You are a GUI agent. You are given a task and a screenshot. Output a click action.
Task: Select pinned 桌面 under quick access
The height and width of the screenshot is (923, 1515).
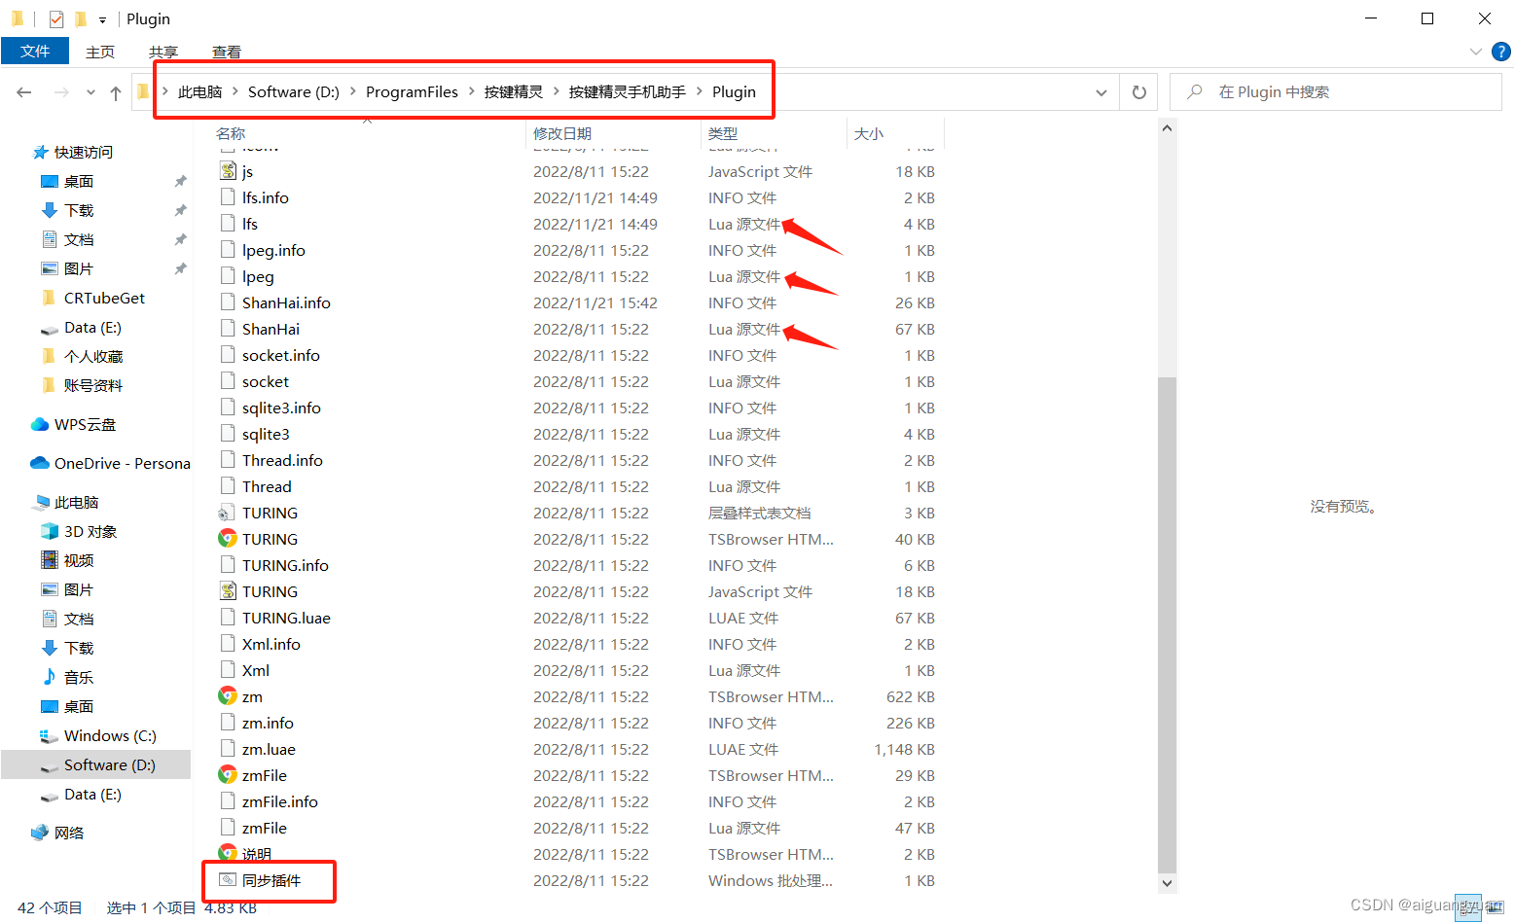pos(79,182)
